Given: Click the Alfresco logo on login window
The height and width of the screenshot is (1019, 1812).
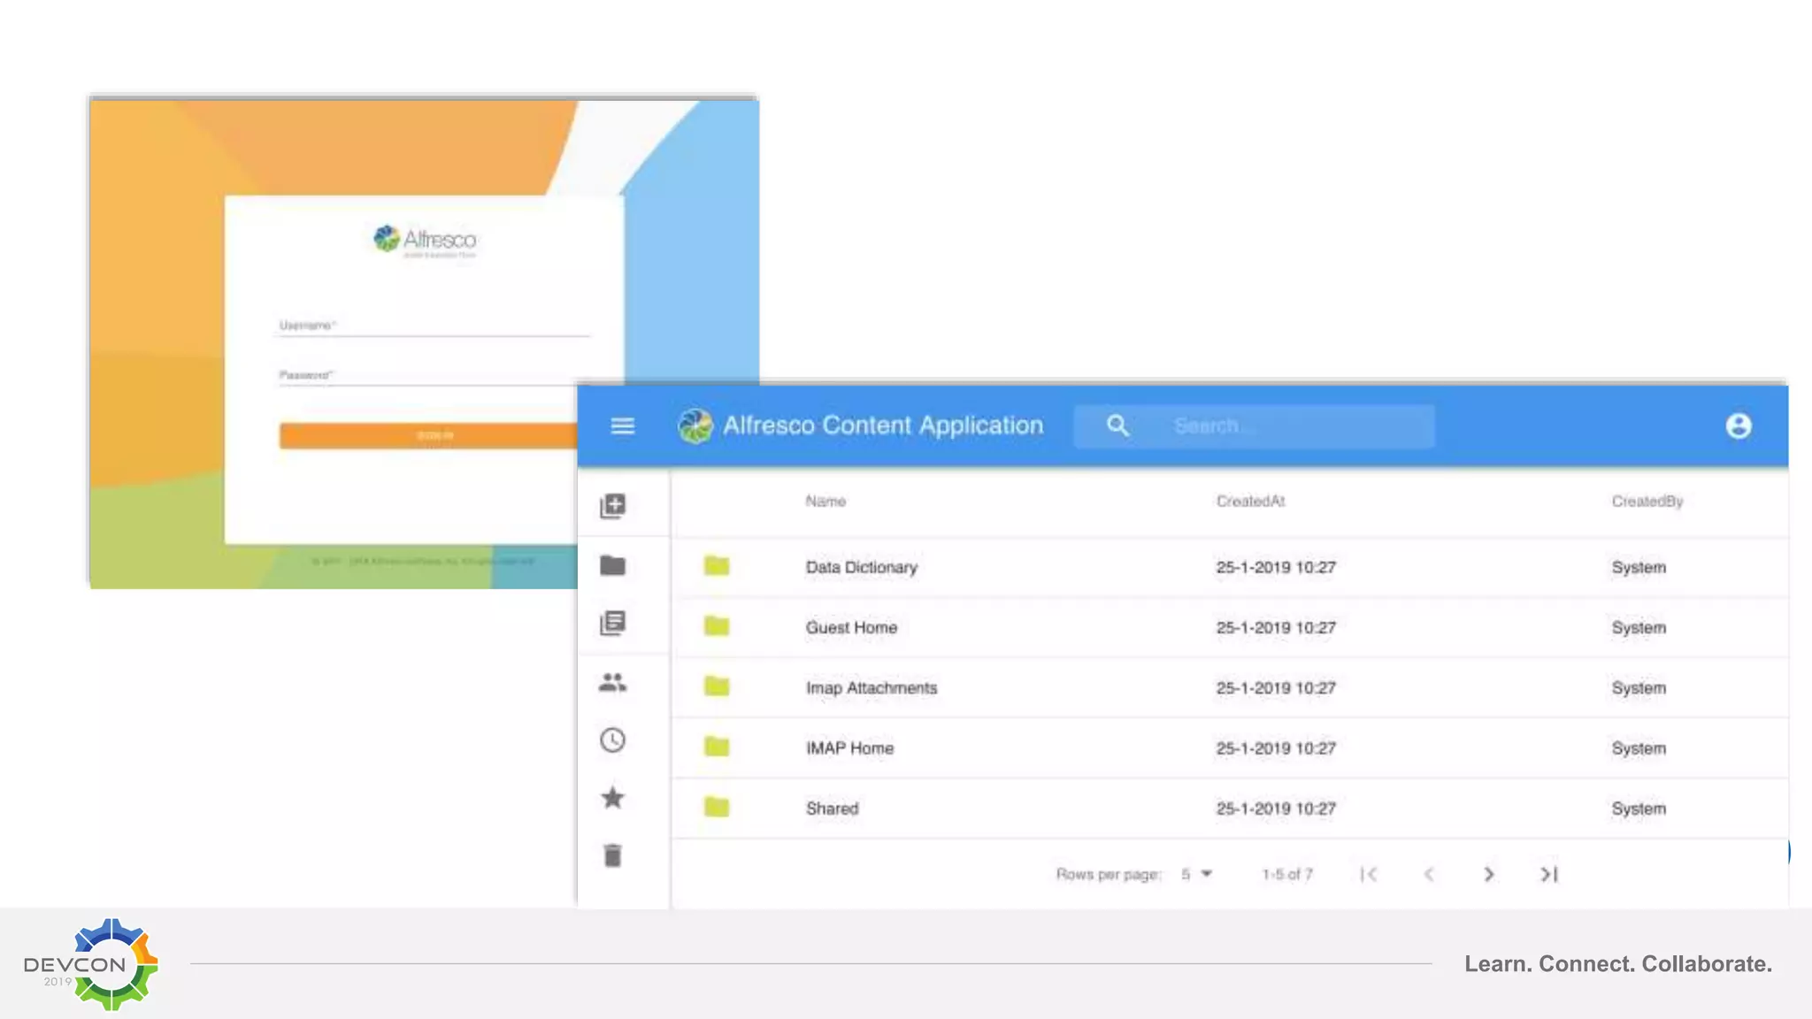Looking at the screenshot, I should [425, 240].
